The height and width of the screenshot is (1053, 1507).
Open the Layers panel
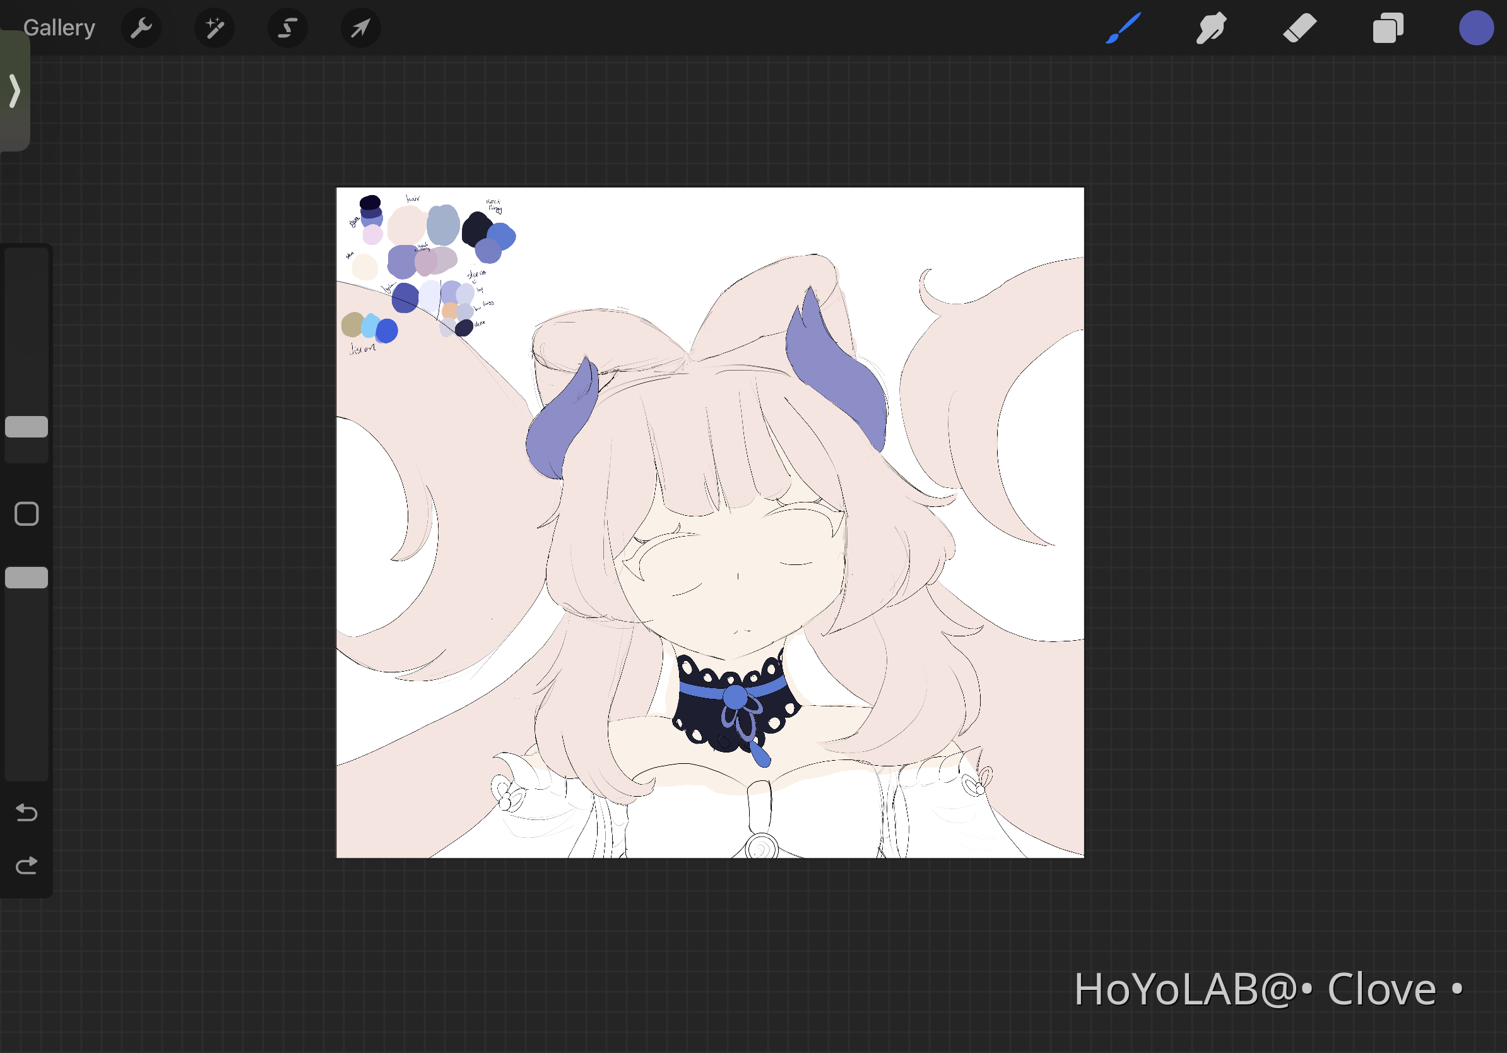pyautogui.click(x=1387, y=28)
